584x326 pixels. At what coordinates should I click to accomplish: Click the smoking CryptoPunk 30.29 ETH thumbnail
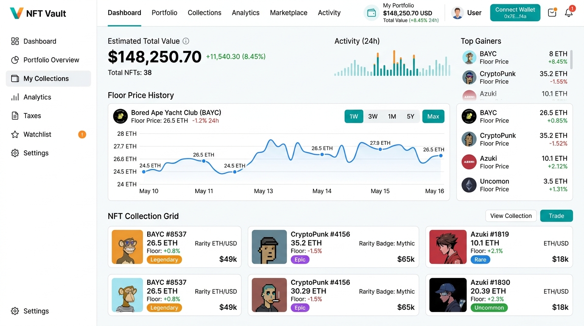point(269,295)
